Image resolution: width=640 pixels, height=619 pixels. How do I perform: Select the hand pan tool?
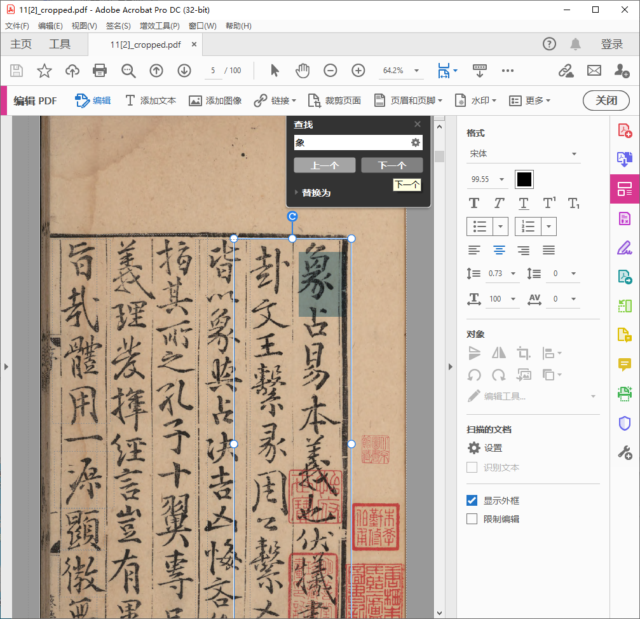pos(303,71)
